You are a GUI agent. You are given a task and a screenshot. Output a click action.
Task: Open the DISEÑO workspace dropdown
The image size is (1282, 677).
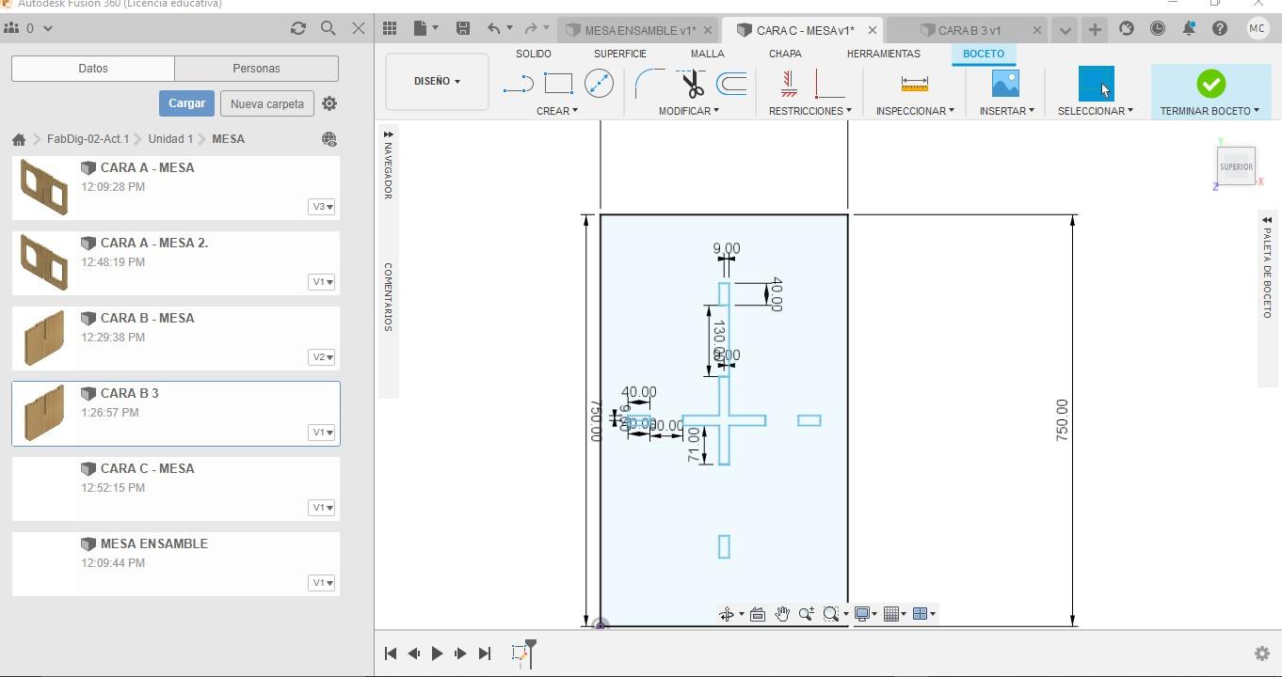(x=437, y=82)
